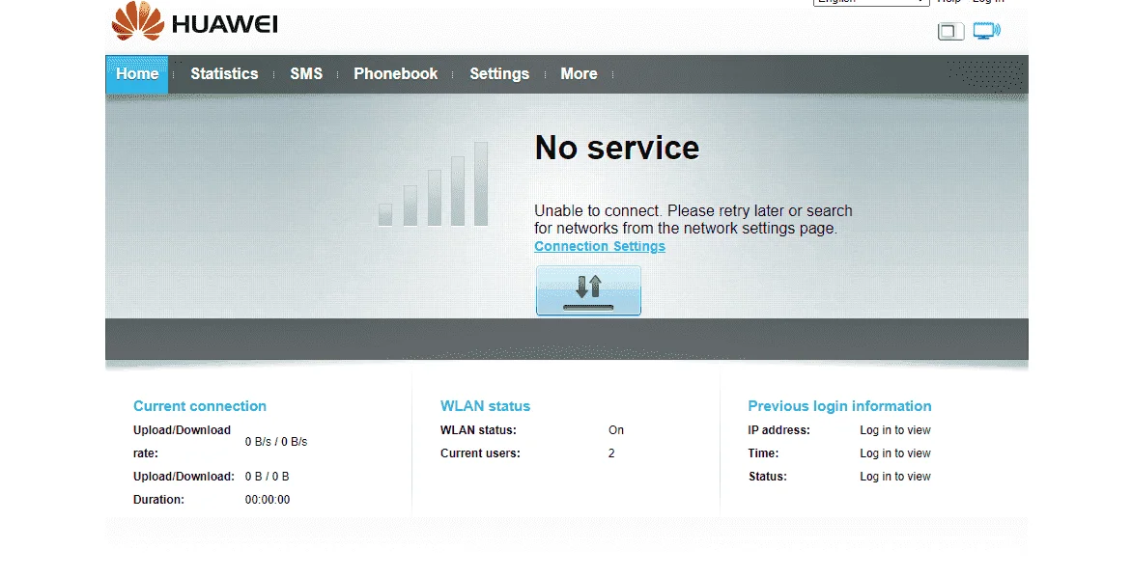Screen dimensions: 1132x576
Task: Open the SMS tab
Action: click(x=306, y=73)
